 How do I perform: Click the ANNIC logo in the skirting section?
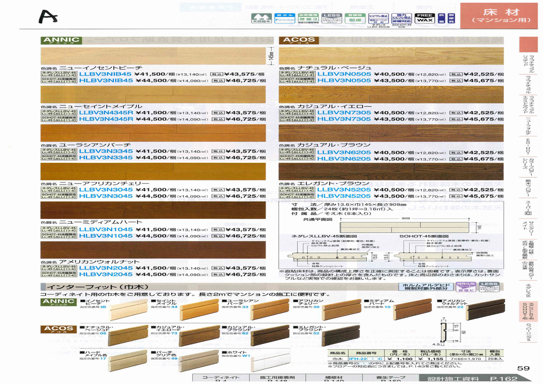(x=58, y=303)
